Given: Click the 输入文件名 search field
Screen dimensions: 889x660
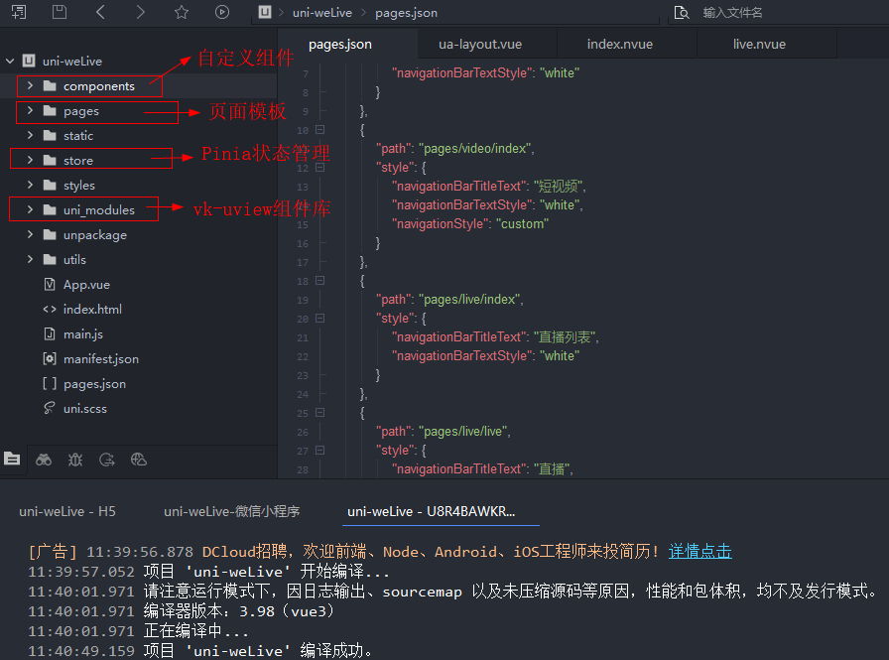Looking at the screenshot, I should coord(774,13).
